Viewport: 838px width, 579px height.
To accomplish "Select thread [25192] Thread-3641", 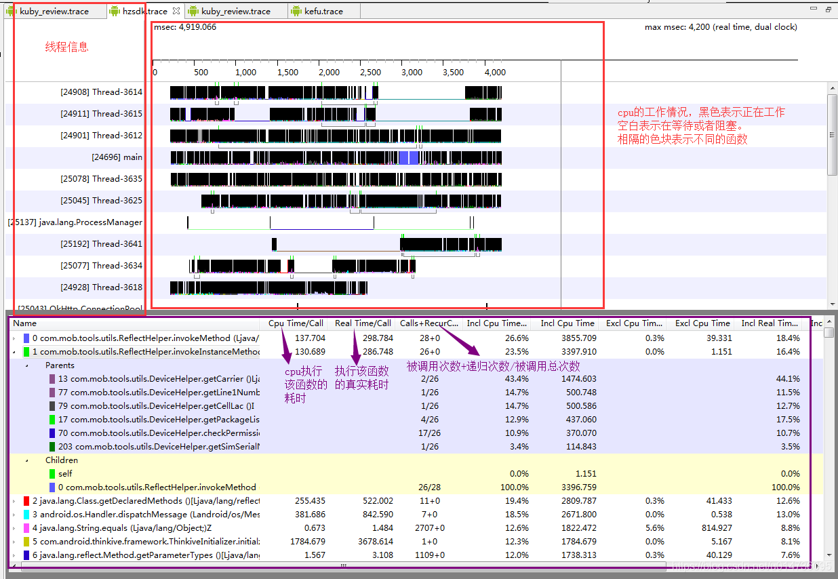I will point(101,244).
